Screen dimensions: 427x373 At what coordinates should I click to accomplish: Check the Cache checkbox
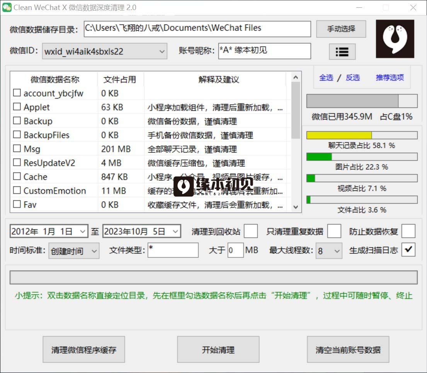pyautogui.click(x=17, y=176)
